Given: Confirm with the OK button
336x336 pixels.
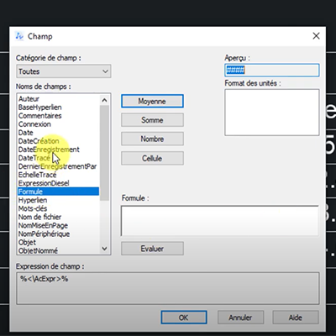Looking at the screenshot, I should click(x=184, y=318).
